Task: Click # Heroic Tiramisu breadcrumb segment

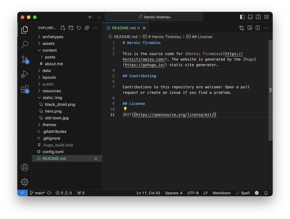Action: point(162,37)
